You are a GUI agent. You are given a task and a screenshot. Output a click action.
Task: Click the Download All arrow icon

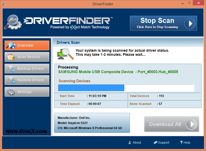click(192, 124)
